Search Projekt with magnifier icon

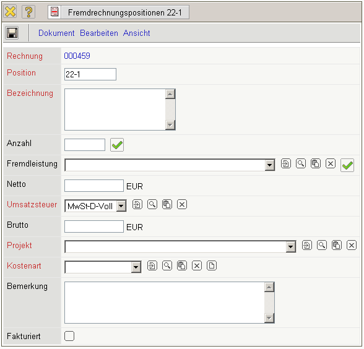tap(322, 245)
